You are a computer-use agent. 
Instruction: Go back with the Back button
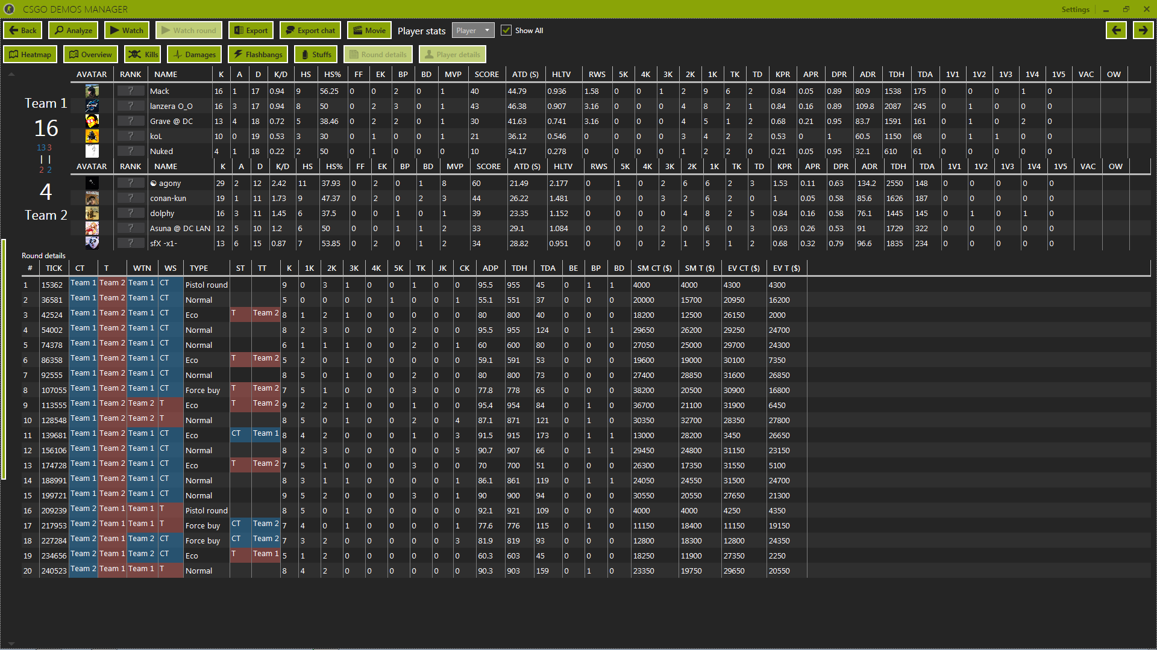23,31
